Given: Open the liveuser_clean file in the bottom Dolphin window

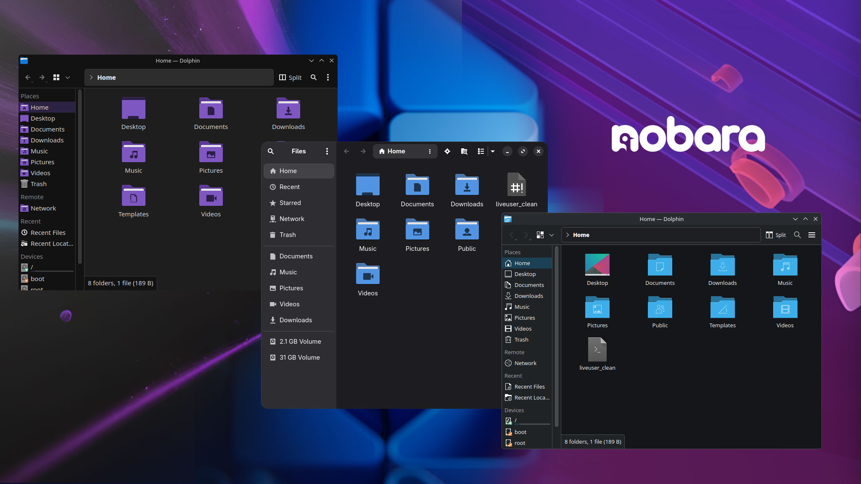Looking at the screenshot, I should (597, 353).
